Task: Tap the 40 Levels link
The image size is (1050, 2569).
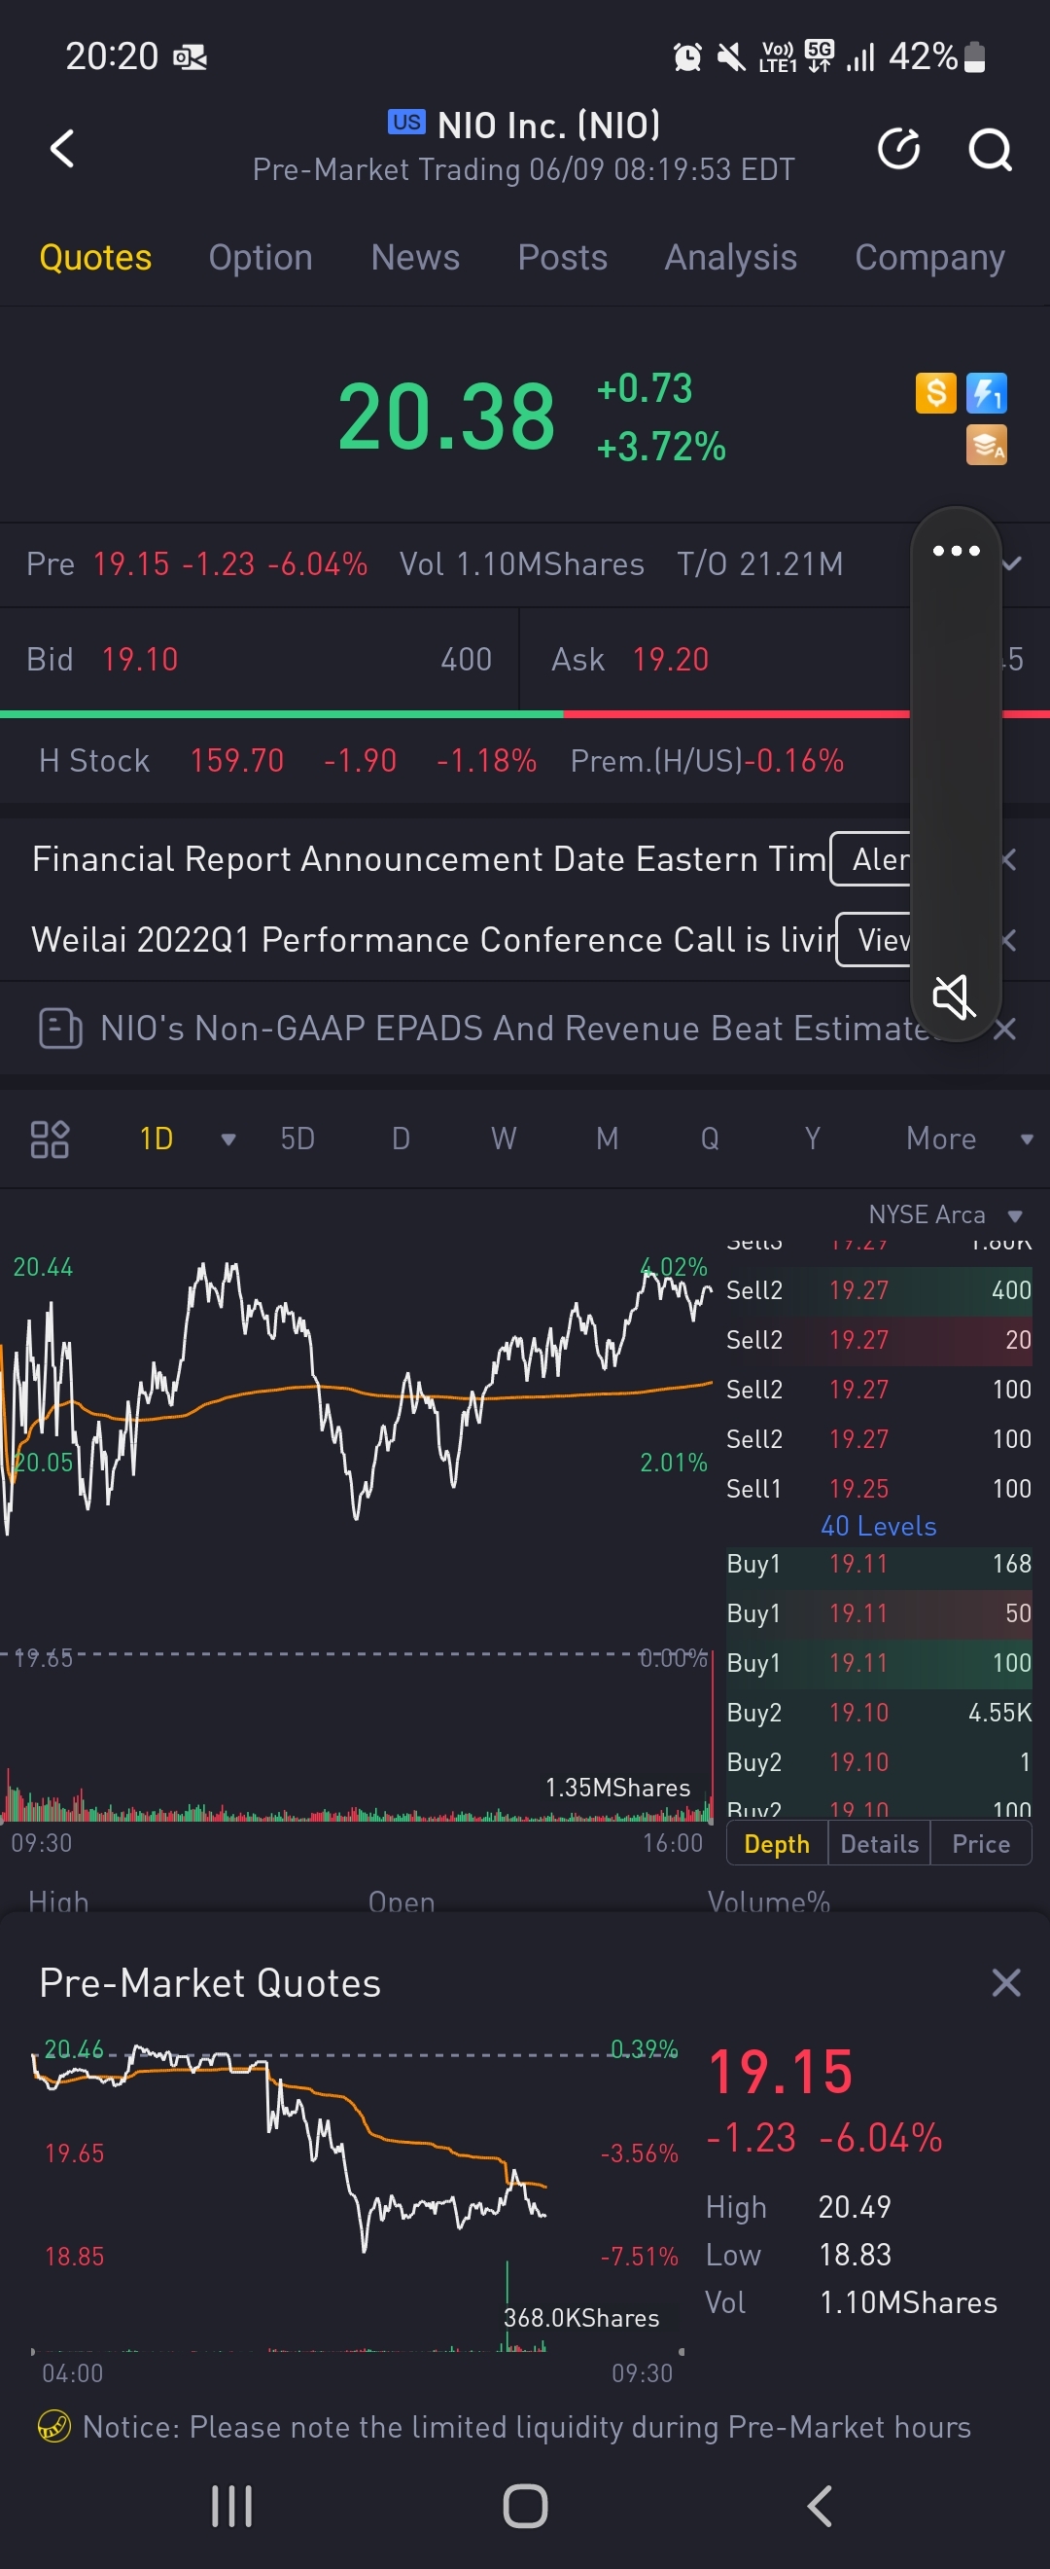Action: click(878, 1526)
